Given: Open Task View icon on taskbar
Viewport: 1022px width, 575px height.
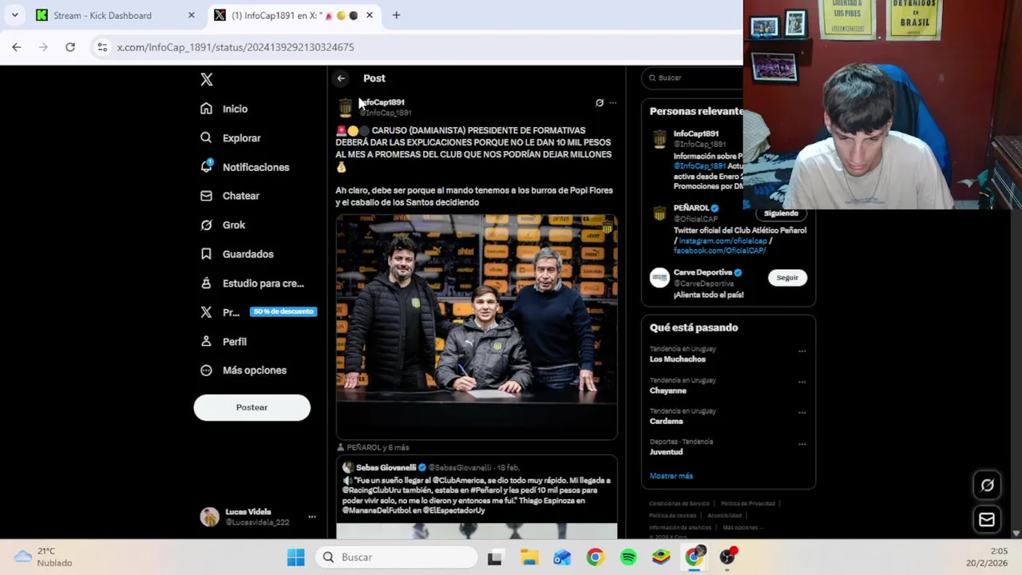Looking at the screenshot, I should tap(495, 557).
